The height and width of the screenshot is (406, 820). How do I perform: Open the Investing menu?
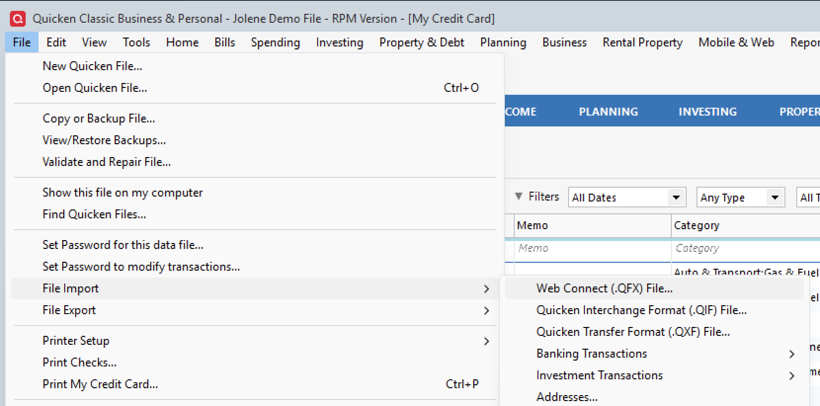pos(339,42)
